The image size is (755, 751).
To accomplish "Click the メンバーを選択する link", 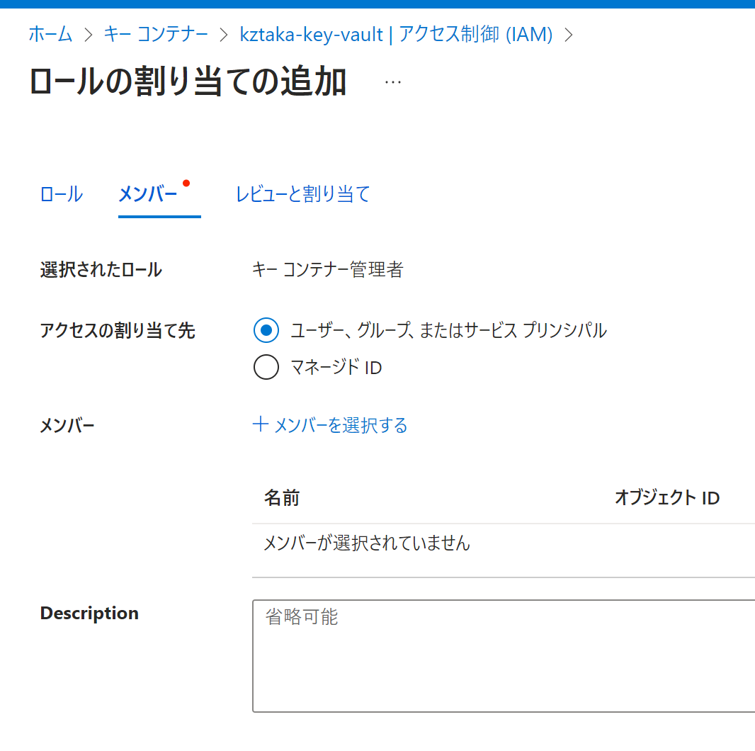I will pos(341,425).
